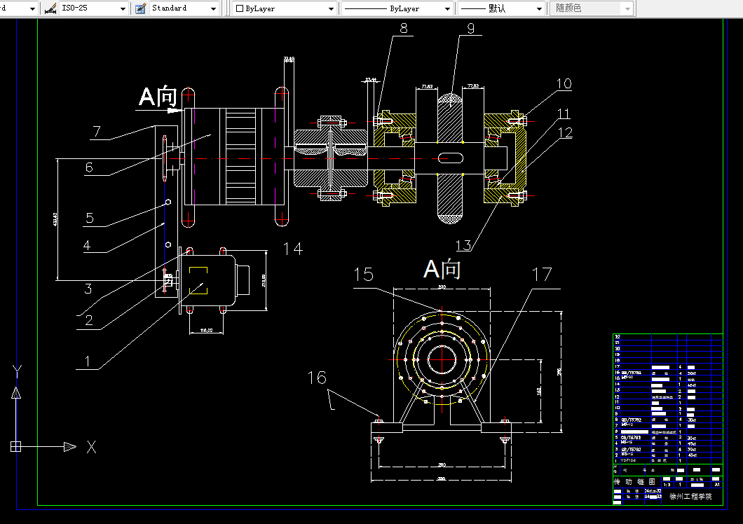The width and height of the screenshot is (743, 524).
Task: Click the keyway slot on the shaft
Action: (450, 158)
